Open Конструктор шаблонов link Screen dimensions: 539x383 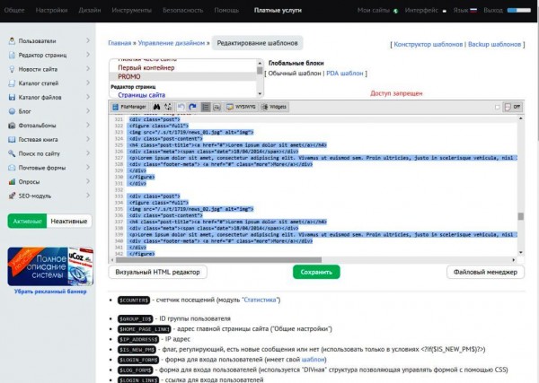[429, 44]
